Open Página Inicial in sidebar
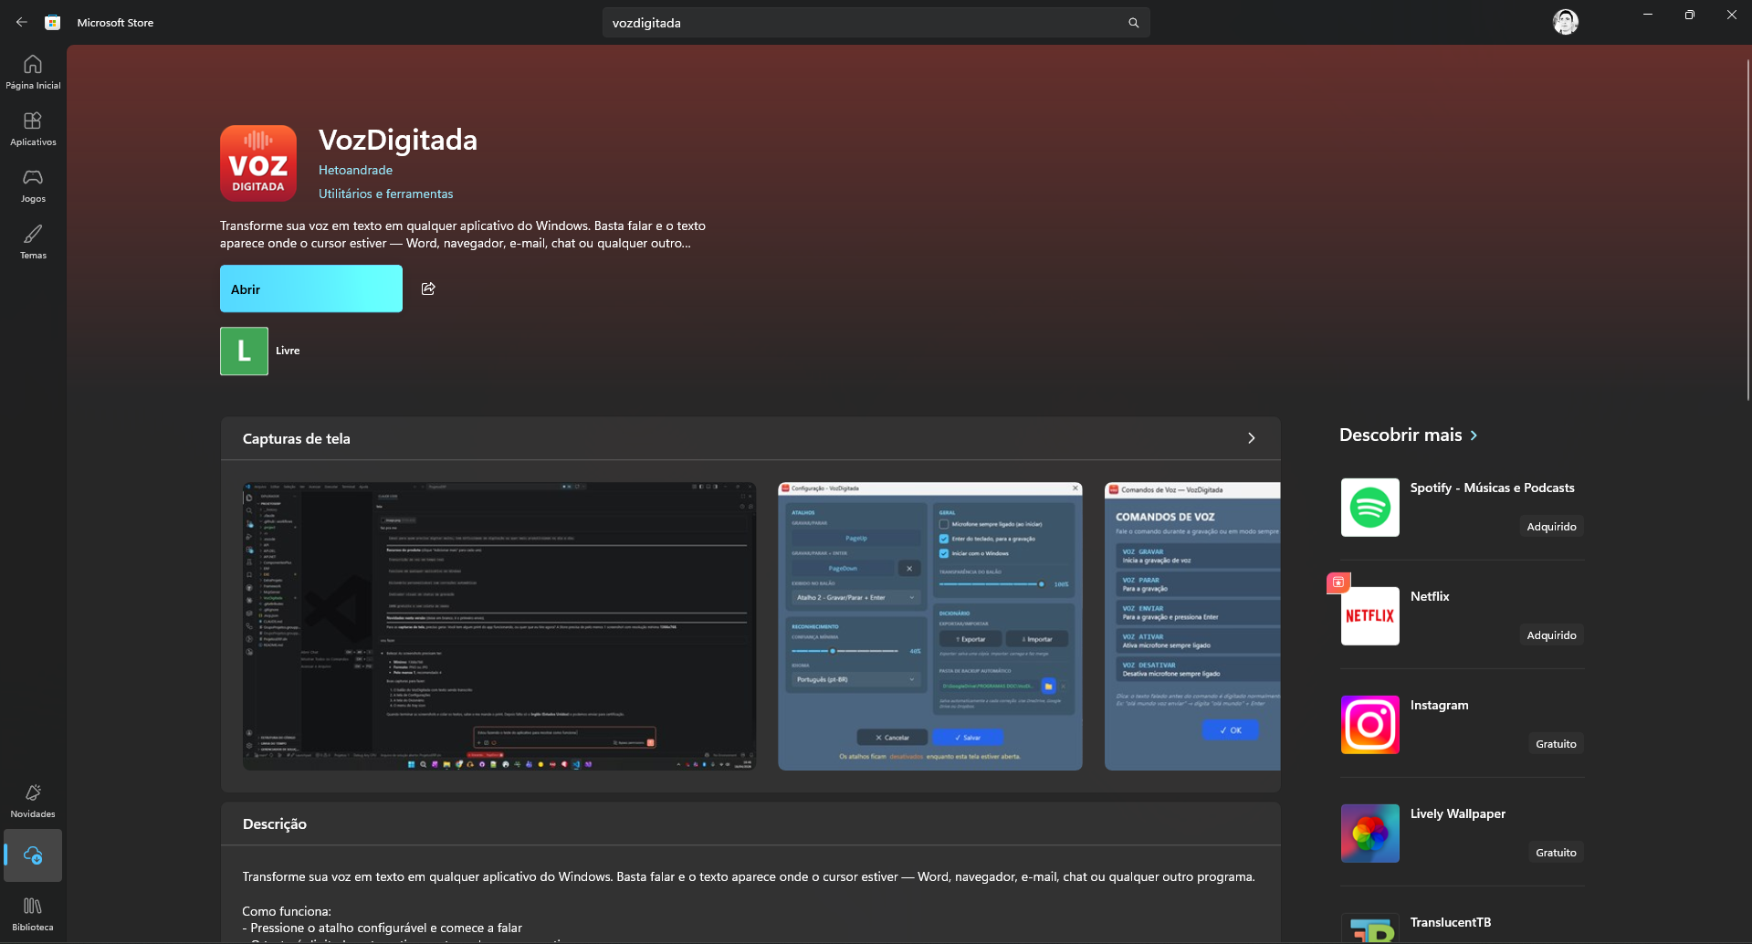Viewport: 1752px width, 944px height. coord(33,72)
